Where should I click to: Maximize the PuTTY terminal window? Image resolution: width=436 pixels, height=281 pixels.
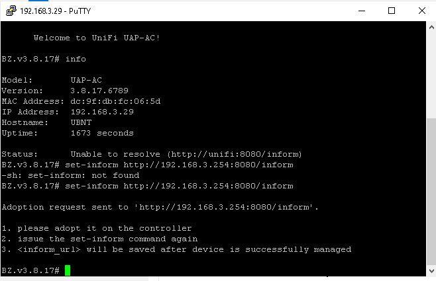coord(392,11)
